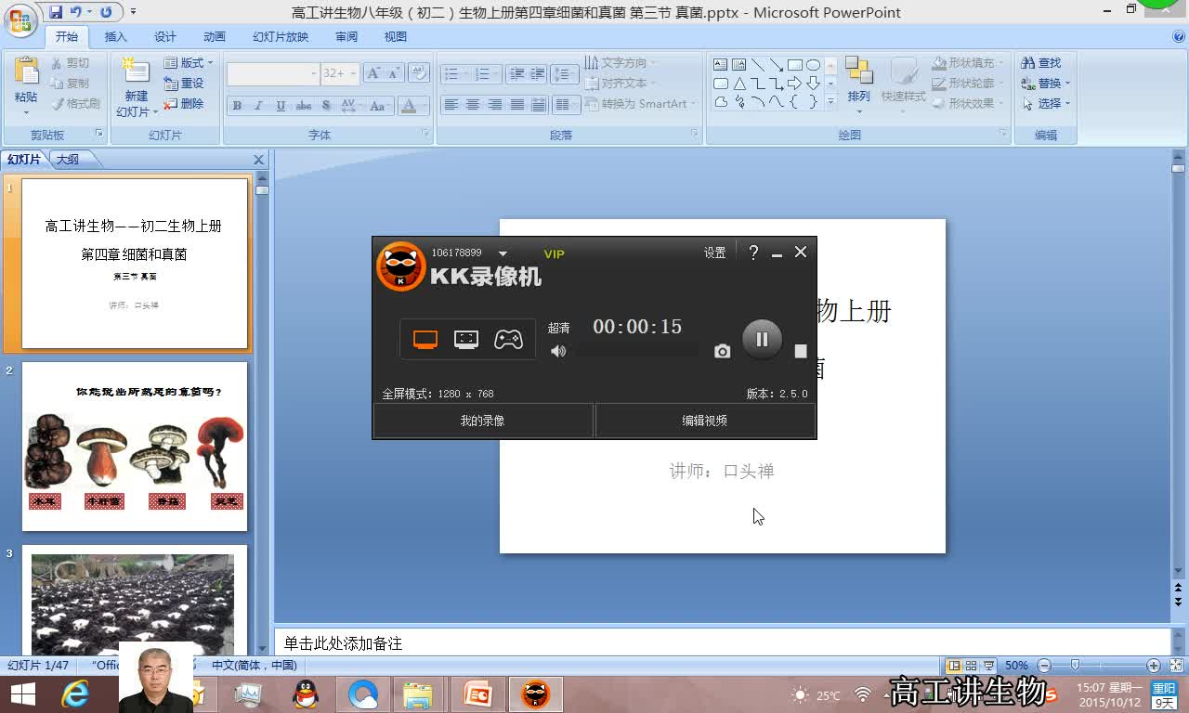This screenshot has width=1189, height=713.
Task: Stop the KK recorder recording
Action: coord(801,351)
